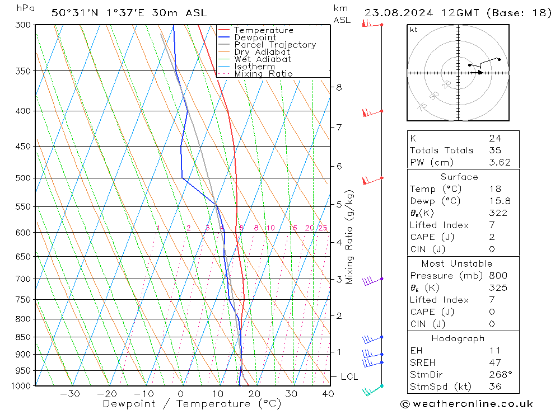The width and height of the screenshot is (560, 410).
Task: Click the dotted pink Mixing Ratio line sample
Action: 223,73
